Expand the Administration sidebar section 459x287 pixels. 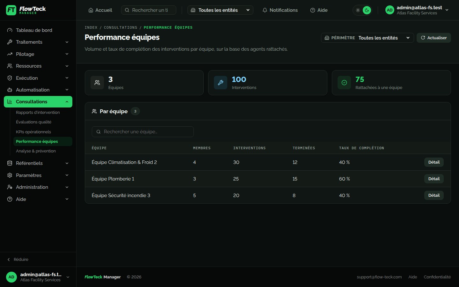coord(38,187)
